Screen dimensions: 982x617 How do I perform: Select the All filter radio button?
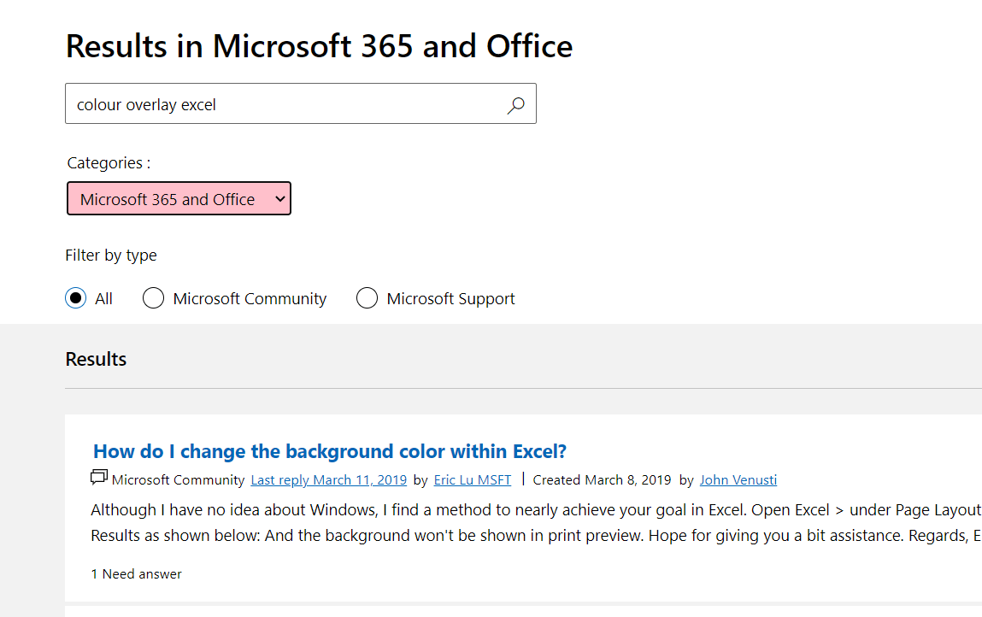pos(76,298)
